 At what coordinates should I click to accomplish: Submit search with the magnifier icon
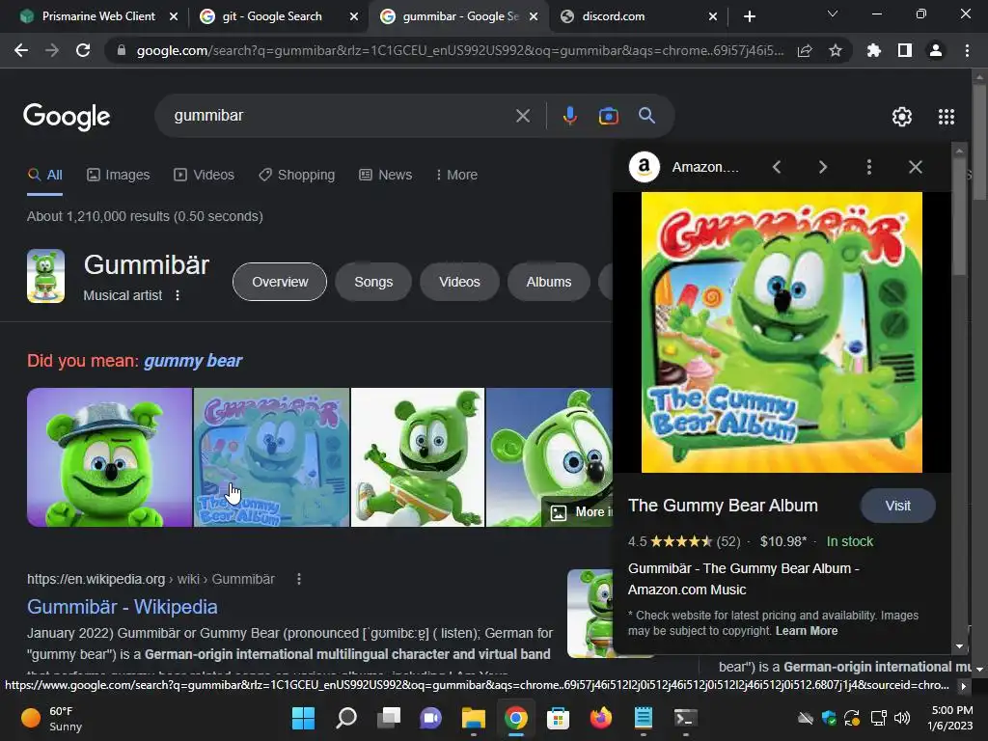[x=646, y=116]
